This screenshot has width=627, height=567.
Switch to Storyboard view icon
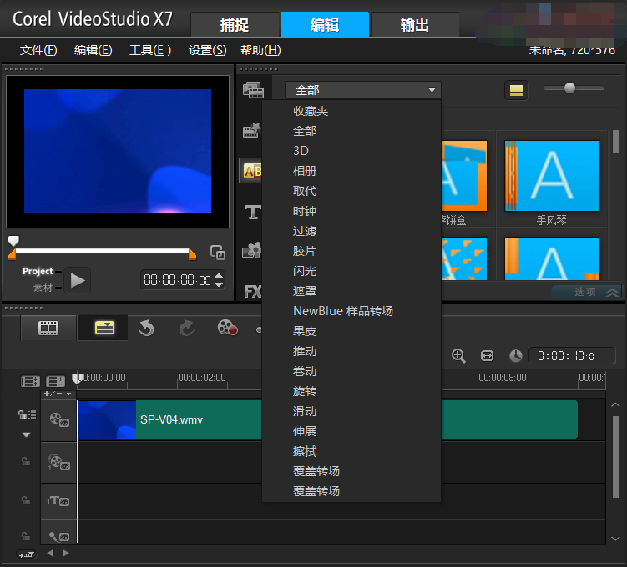point(48,329)
